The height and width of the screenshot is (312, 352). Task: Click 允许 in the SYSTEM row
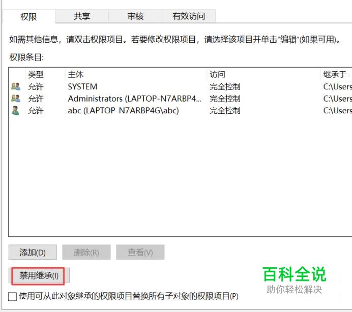click(x=36, y=86)
